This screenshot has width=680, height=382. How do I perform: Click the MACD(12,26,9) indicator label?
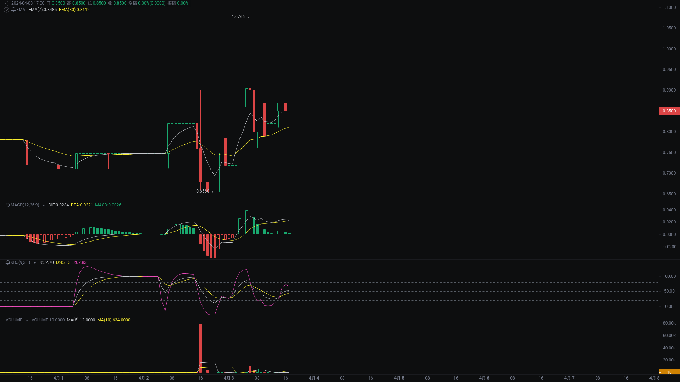pos(25,205)
